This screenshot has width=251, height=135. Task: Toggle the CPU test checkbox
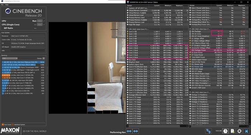point(44,21)
